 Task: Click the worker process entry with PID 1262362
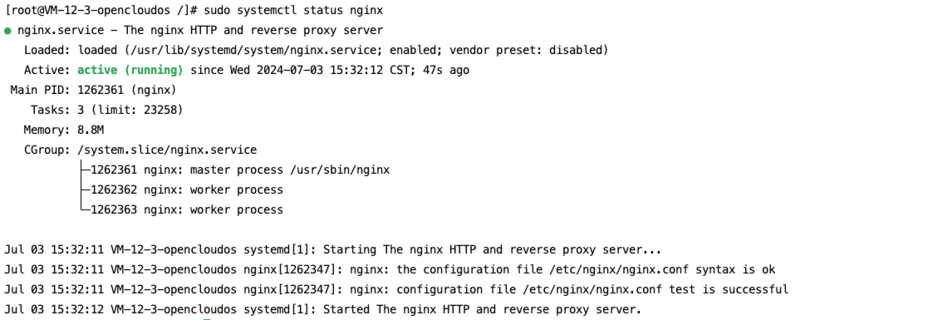point(186,190)
